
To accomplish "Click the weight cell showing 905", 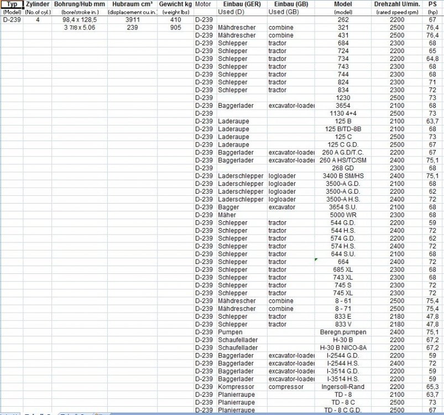I will click(x=176, y=28).
